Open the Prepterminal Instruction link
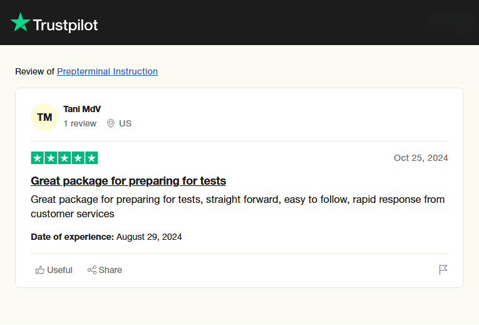Screen dimensions: 479x325 coord(107,71)
